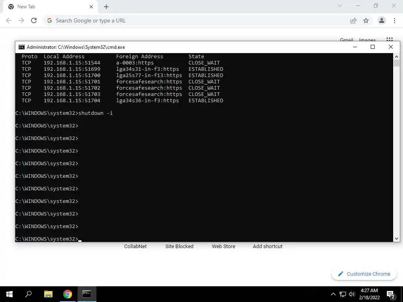Maximize the cmd.exe window
The height and width of the screenshot is (302, 403).
point(373,47)
